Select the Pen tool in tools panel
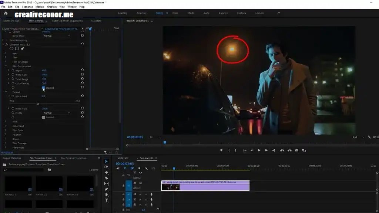The width and height of the screenshot is (379, 213). tap(106, 189)
